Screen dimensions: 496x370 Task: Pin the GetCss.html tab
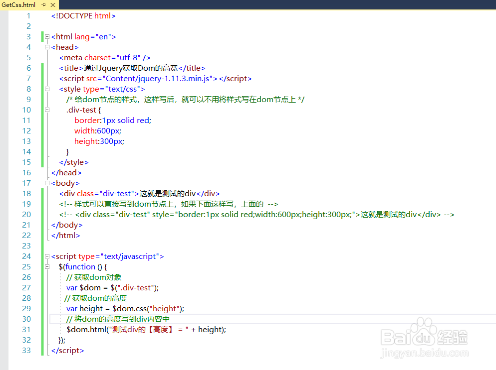tap(43, 5)
